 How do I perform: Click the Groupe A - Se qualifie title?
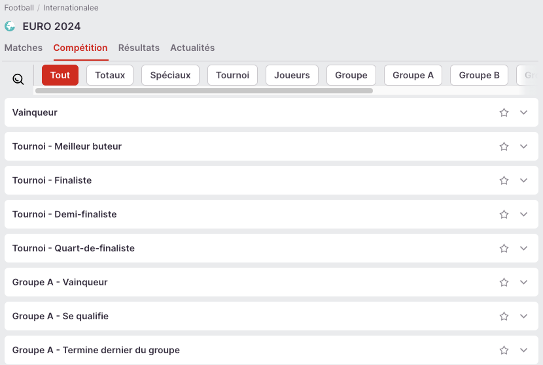60,316
